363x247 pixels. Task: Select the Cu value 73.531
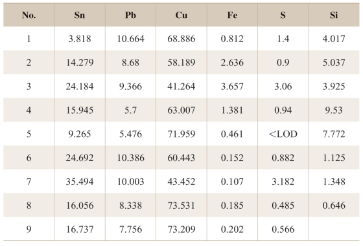pyautogui.click(x=181, y=206)
